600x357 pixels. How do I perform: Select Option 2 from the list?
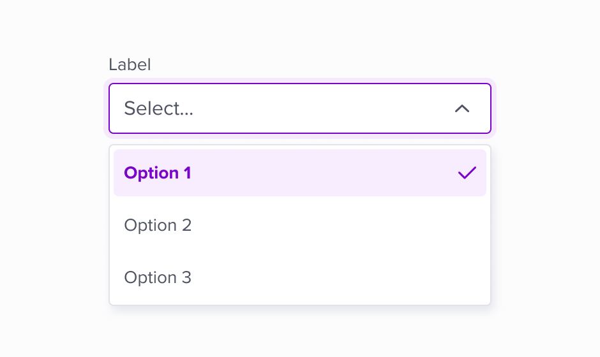click(x=300, y=225)
